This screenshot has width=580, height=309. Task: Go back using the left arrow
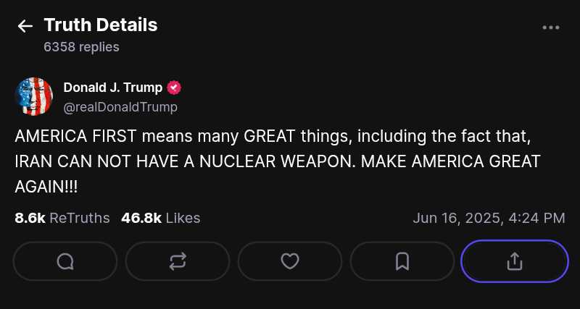point(25,27)
